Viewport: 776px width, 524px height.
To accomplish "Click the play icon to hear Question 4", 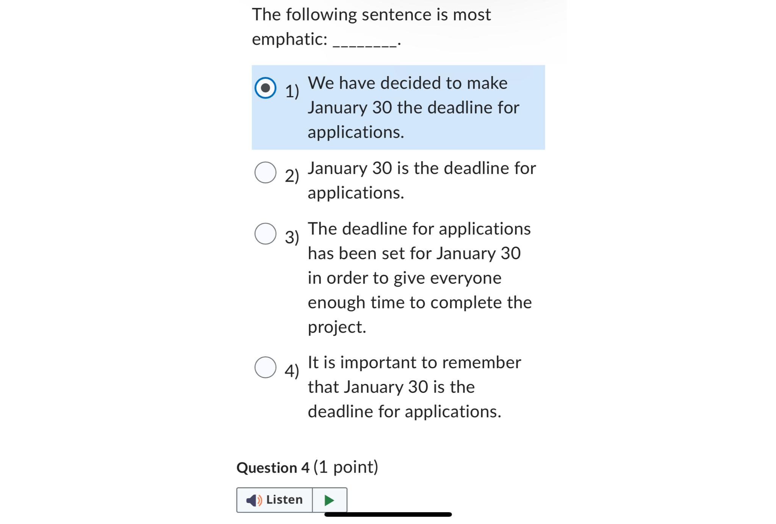I will point(329,499).
